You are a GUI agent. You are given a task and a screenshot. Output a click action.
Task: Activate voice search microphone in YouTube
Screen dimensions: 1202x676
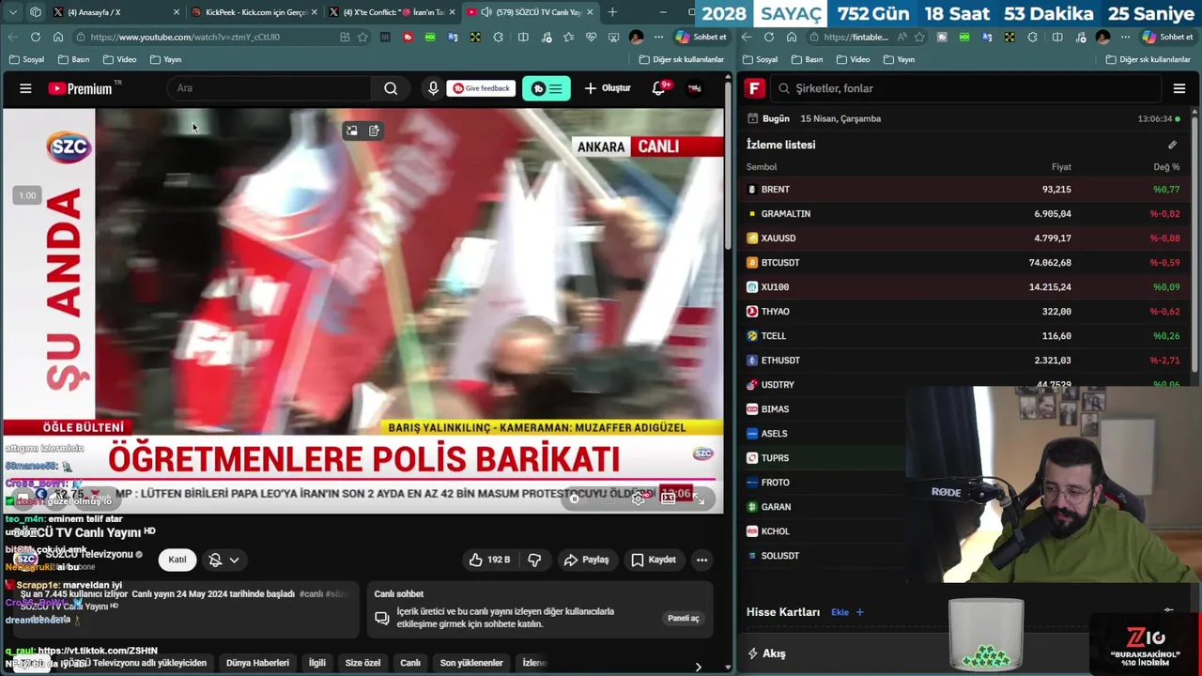coord(433,88)
